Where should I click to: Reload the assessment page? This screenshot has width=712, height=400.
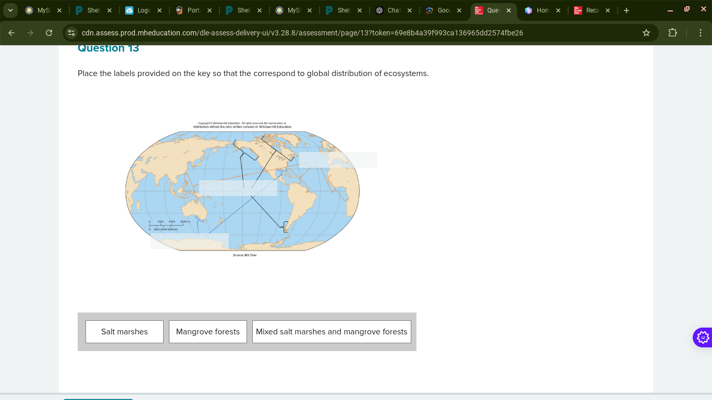pos(49,33)
